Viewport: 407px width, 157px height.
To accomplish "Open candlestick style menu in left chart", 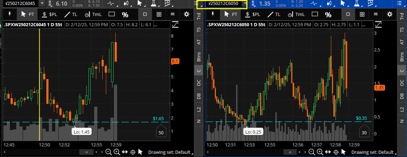I will (126, 4).
